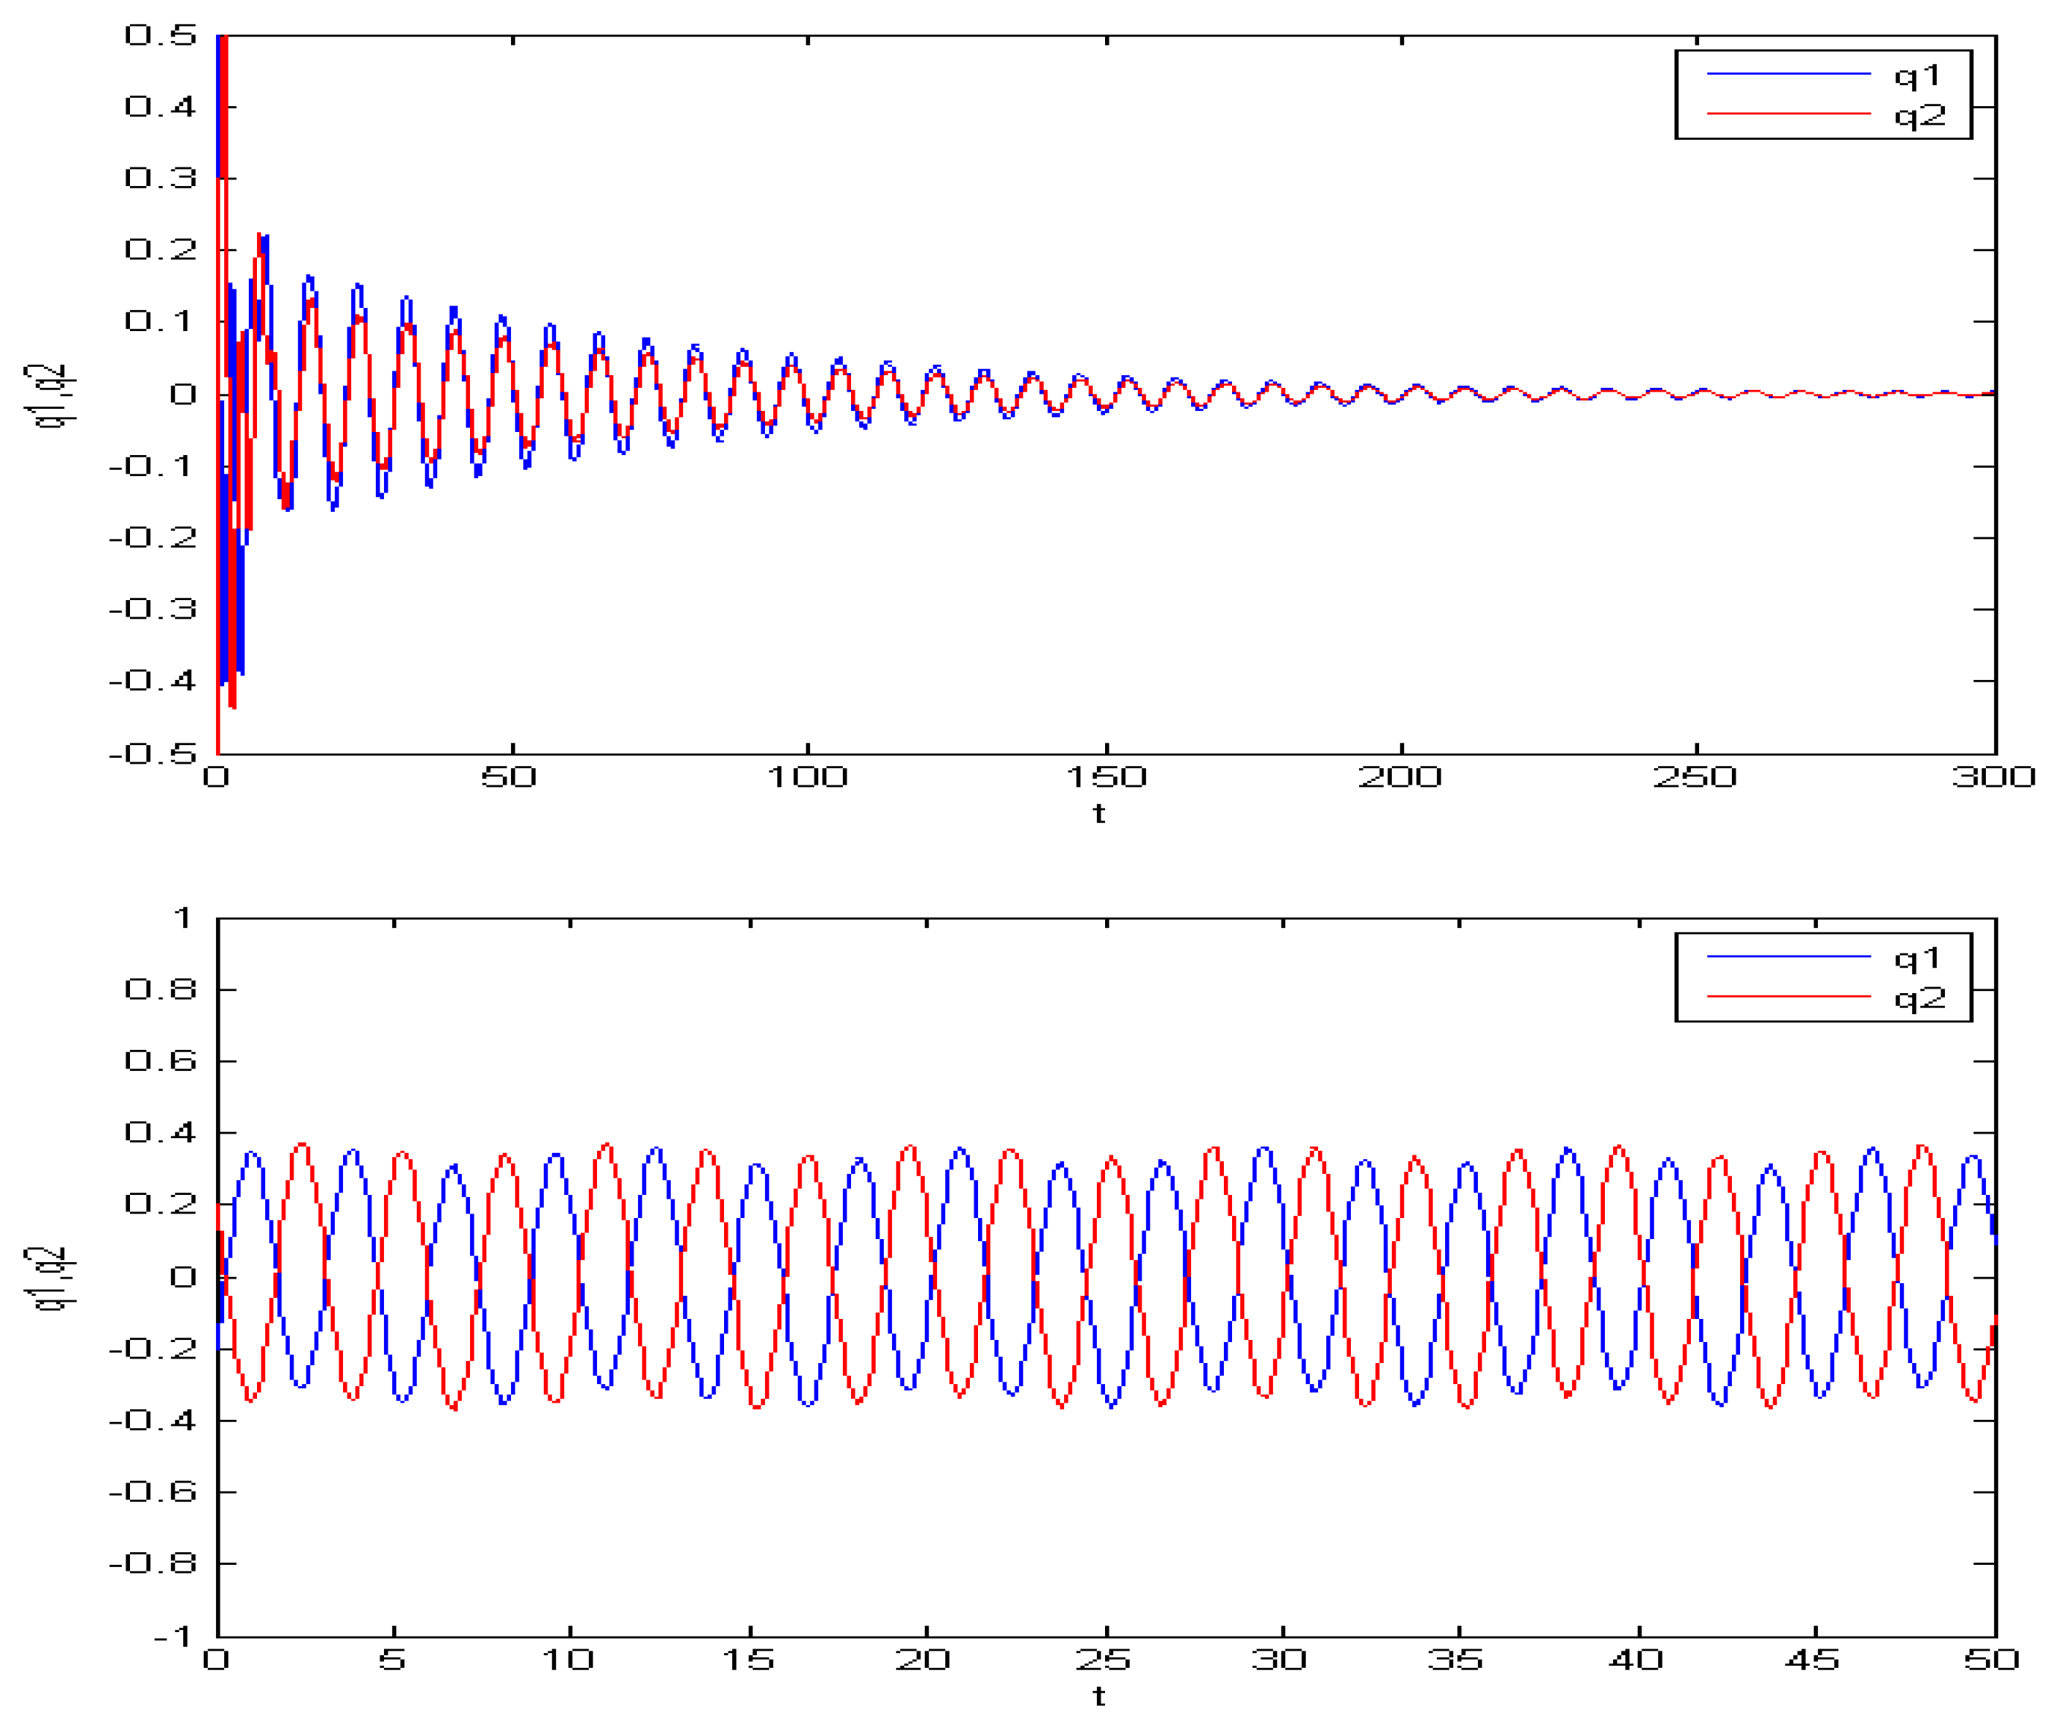Image resolution: width=2045 pixels, height=1718 pixels.
Task: Click the q2 label in bottom legend
Action: point(1919,998)
